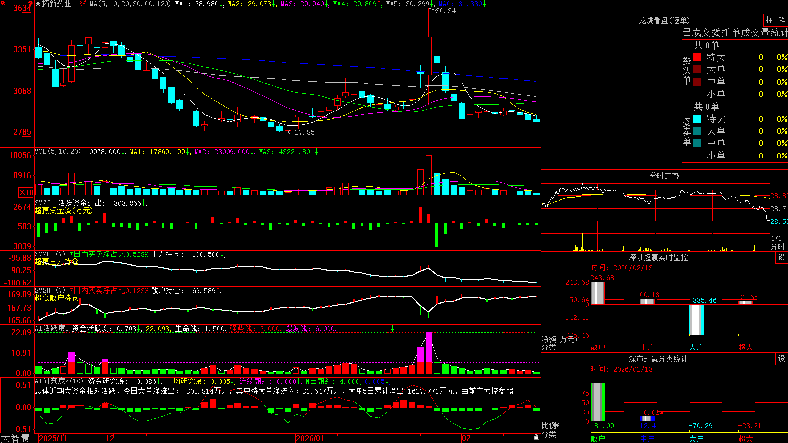
Task: Switch to 笔 tick display mode
Action: pos(782,20)
